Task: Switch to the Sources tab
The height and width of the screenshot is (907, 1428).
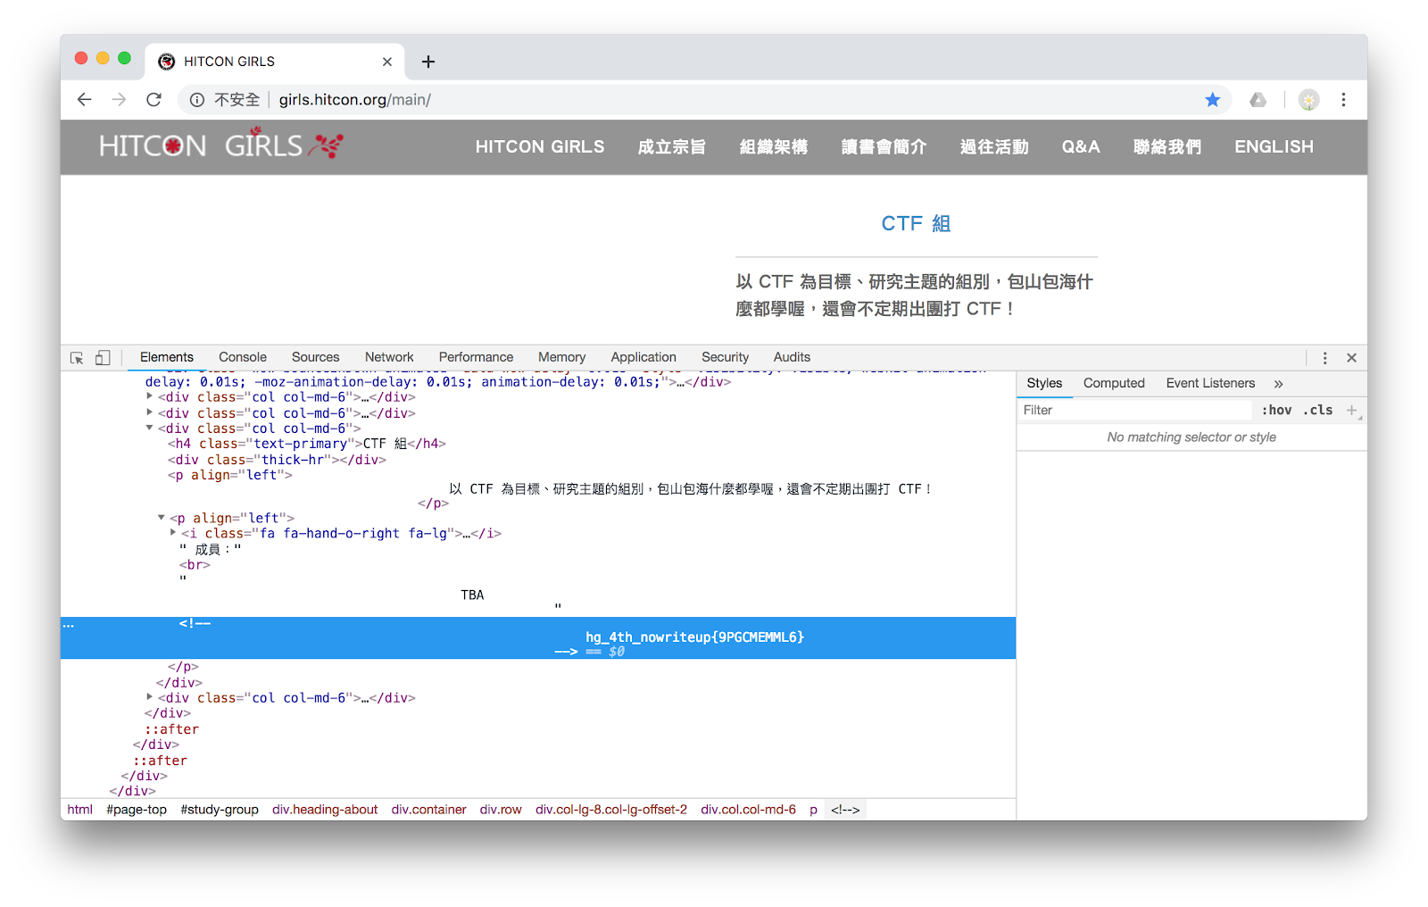Action: pyautogui.click(x=315, y=357)
